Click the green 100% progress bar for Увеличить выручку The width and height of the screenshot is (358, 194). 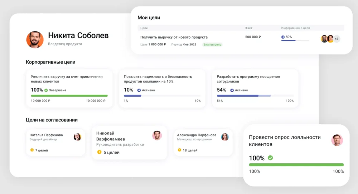(69, 96)
